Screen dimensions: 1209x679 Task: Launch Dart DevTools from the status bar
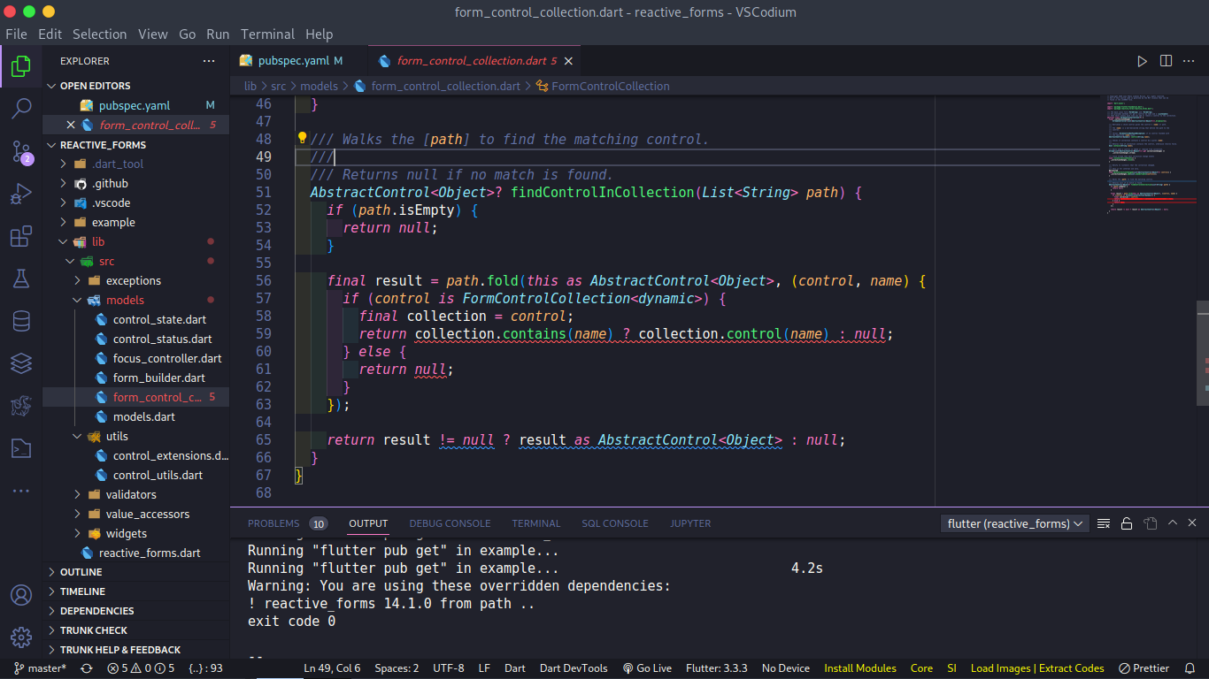tap(573, 668)
